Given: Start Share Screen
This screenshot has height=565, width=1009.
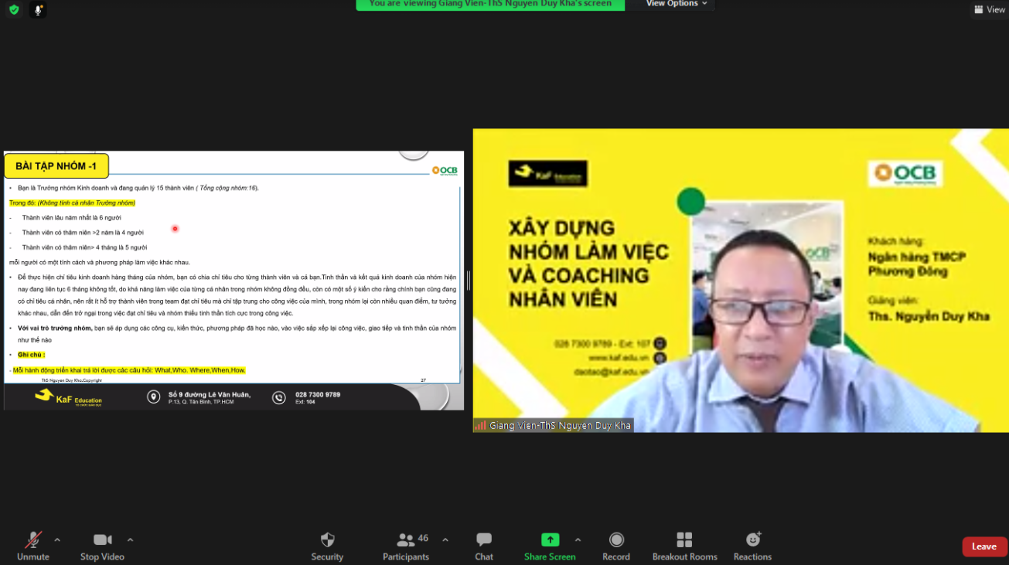Looking at the screenshot, I should (550, 546).
